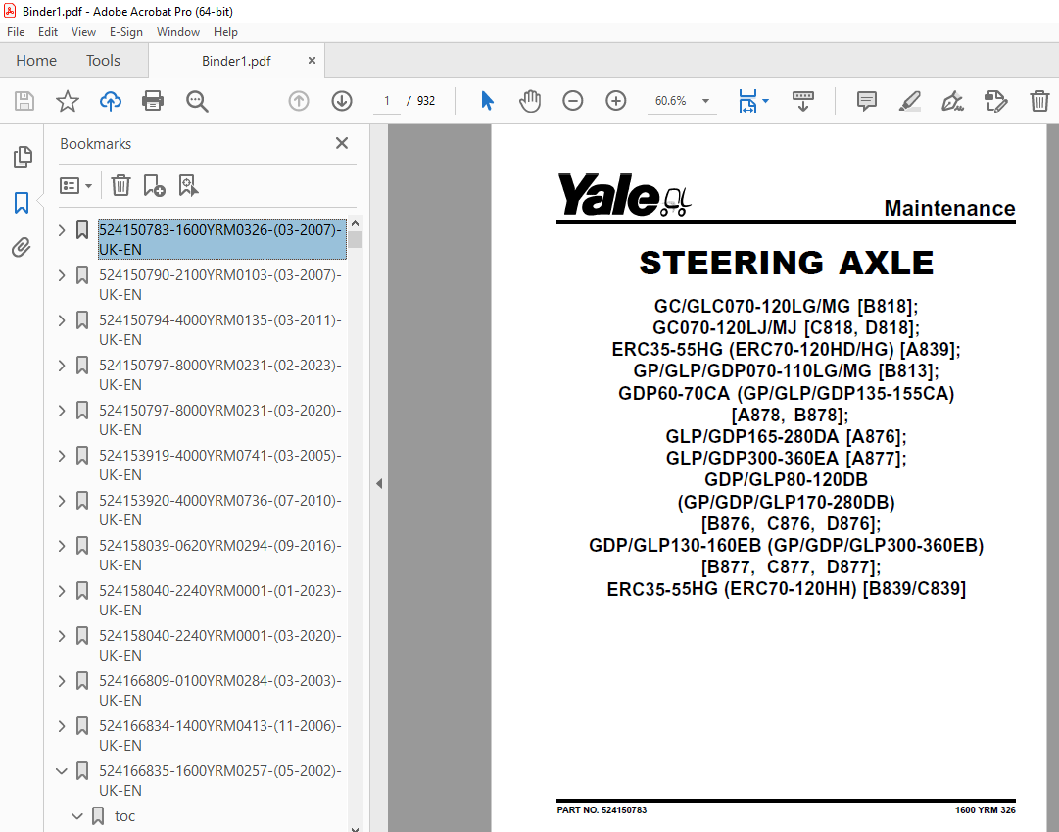Open fit page options dropdown arrow
The width and height of the screenshot is (1059, 832).
[x=765, y=101]
